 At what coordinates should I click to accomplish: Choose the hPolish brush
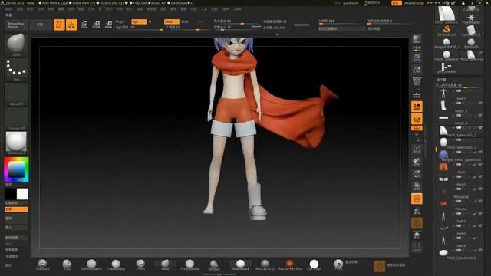tap(214, 264)
